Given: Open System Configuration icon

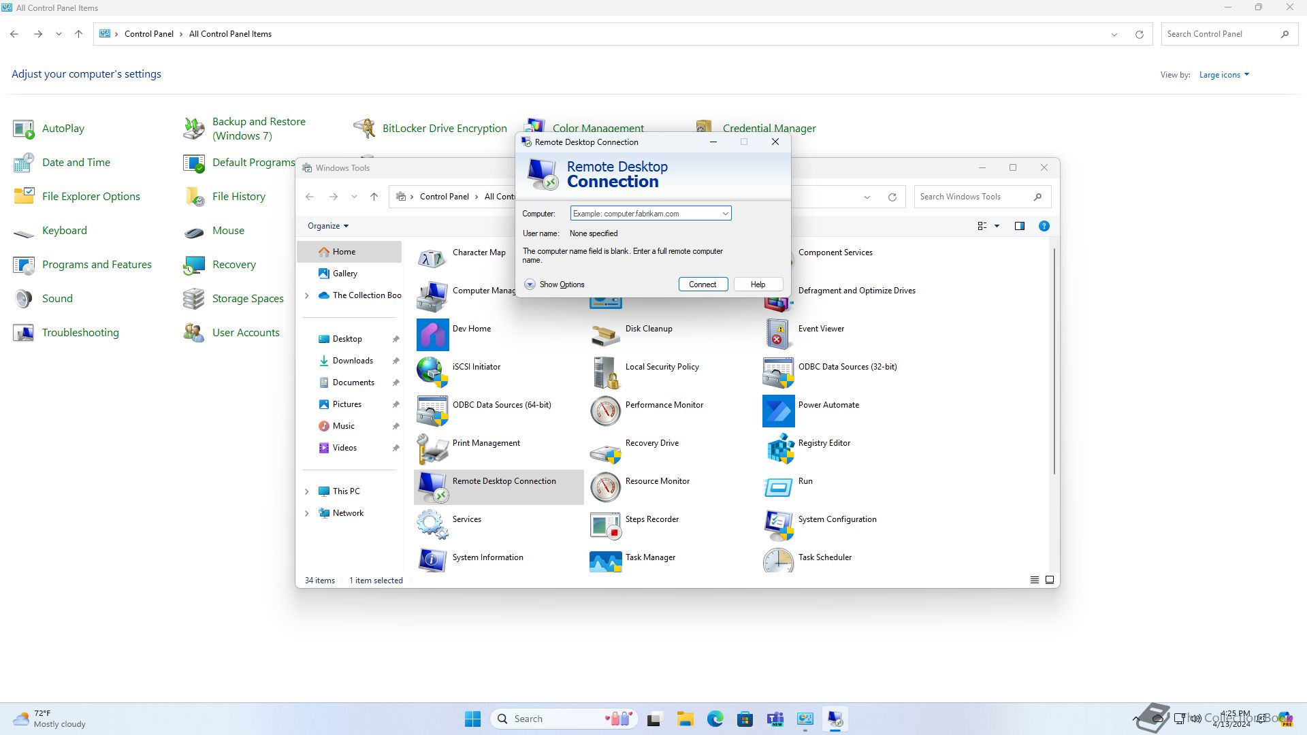Looking at the screenshot, I should tap(778, 525).
